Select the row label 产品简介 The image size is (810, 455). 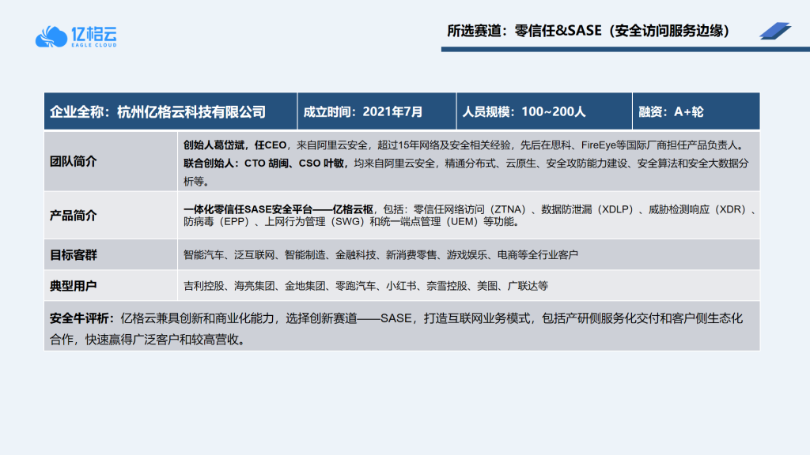(73, 216)
